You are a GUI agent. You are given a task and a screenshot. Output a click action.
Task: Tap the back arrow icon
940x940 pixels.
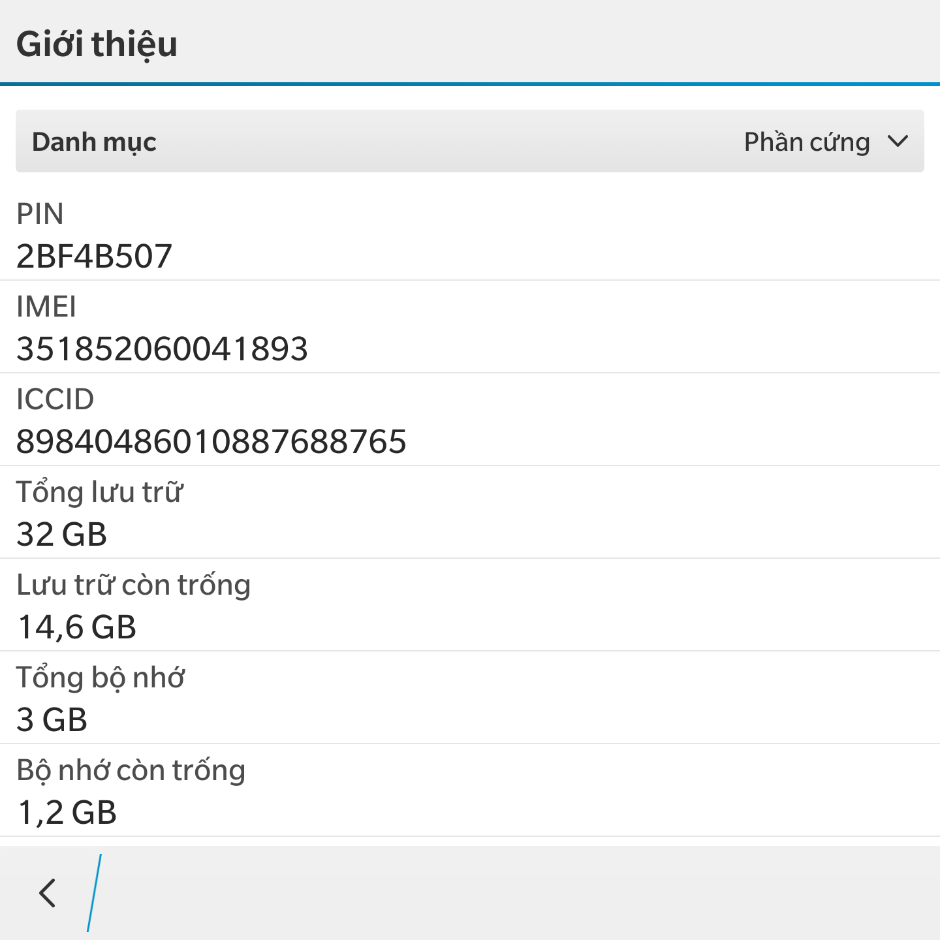(47, 893)
